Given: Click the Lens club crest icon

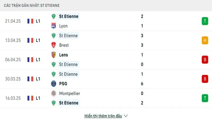Looking at the screenshot, I should click(x=54, y=55).
